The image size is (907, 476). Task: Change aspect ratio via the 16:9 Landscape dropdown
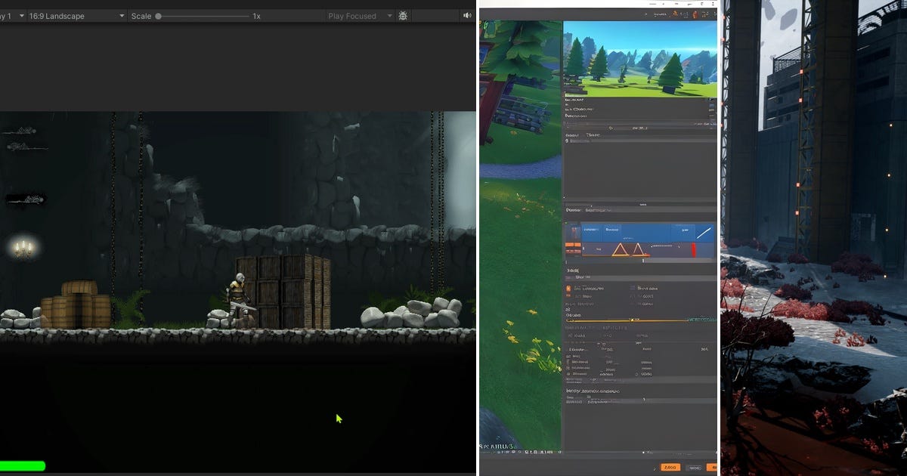[x=76, y=16]
